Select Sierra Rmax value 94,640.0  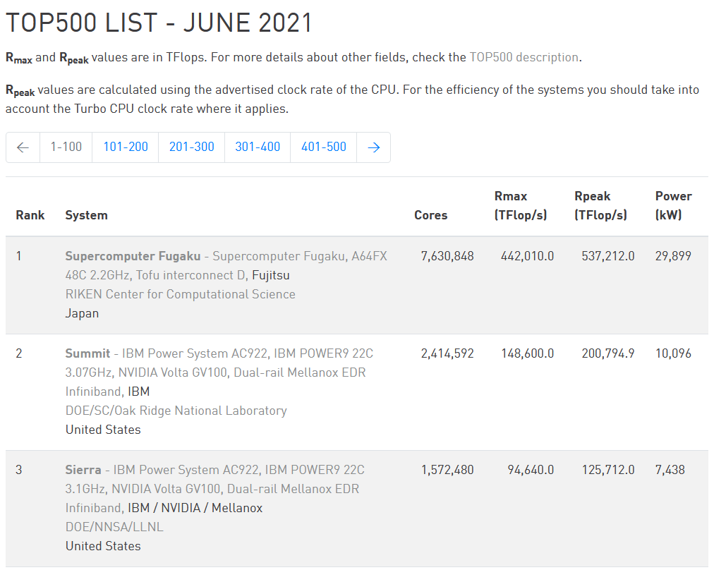[x=531, y=470]
